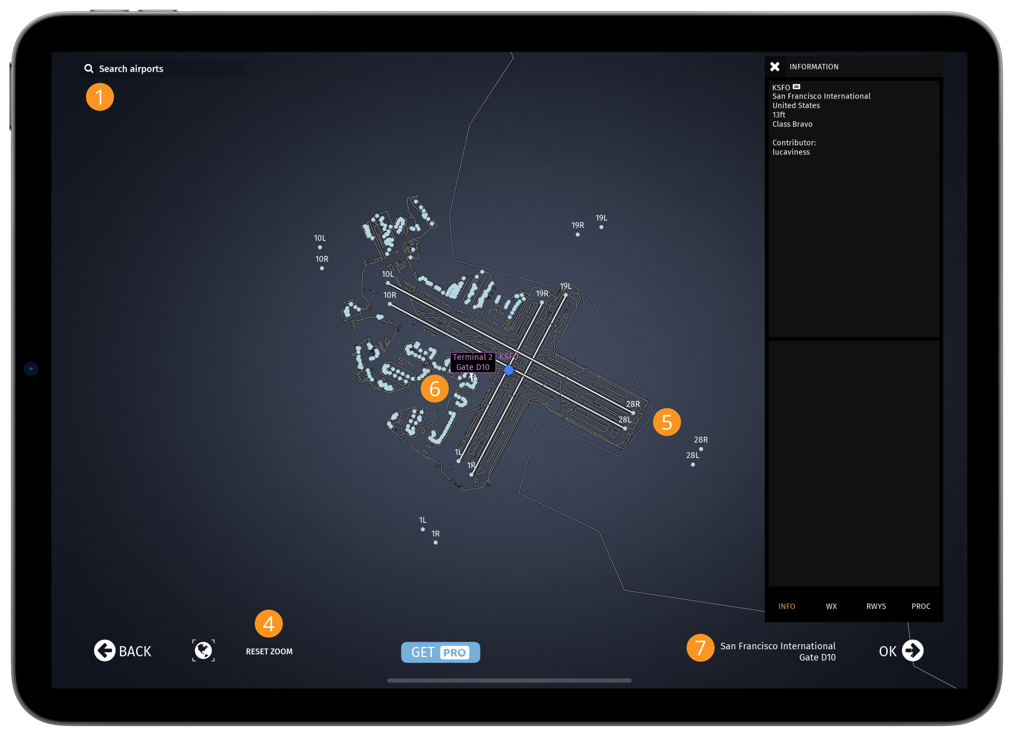Select outer 1L approach marker dot
The image size is (1014, 738).
(422, 529)
